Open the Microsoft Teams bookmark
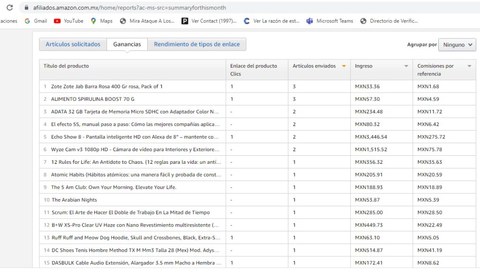 (330, 21)
